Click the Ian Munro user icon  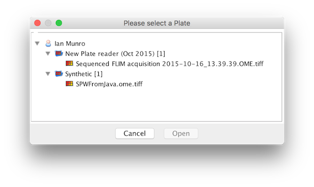pyautogui.click(x=48, y=43)
